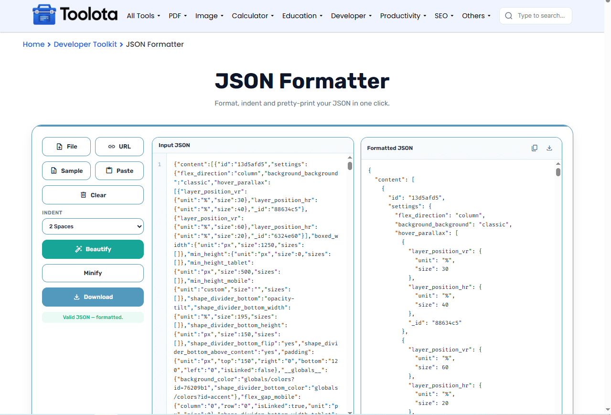Open the PDF menu
The width and height of the screenshot is (611, 415).
(178, 16)
